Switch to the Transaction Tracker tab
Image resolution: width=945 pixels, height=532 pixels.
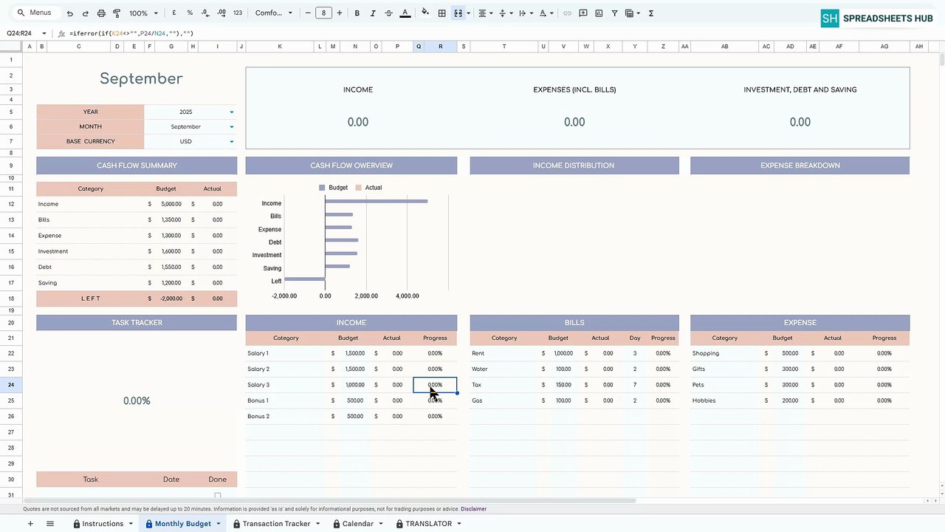pyautogui.click(x=276, y=524)
